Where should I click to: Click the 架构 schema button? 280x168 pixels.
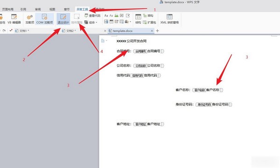click(148, 16)
